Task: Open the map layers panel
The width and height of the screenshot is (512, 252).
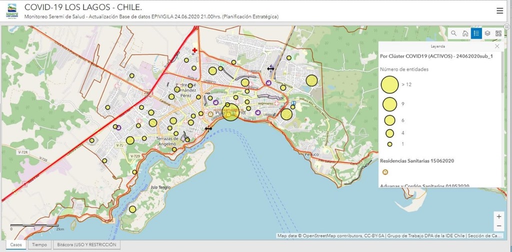Action: 487,33
